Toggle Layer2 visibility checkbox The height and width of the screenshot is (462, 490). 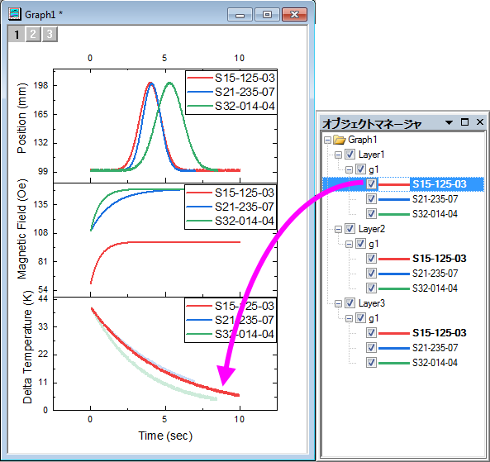click(350, 229)
